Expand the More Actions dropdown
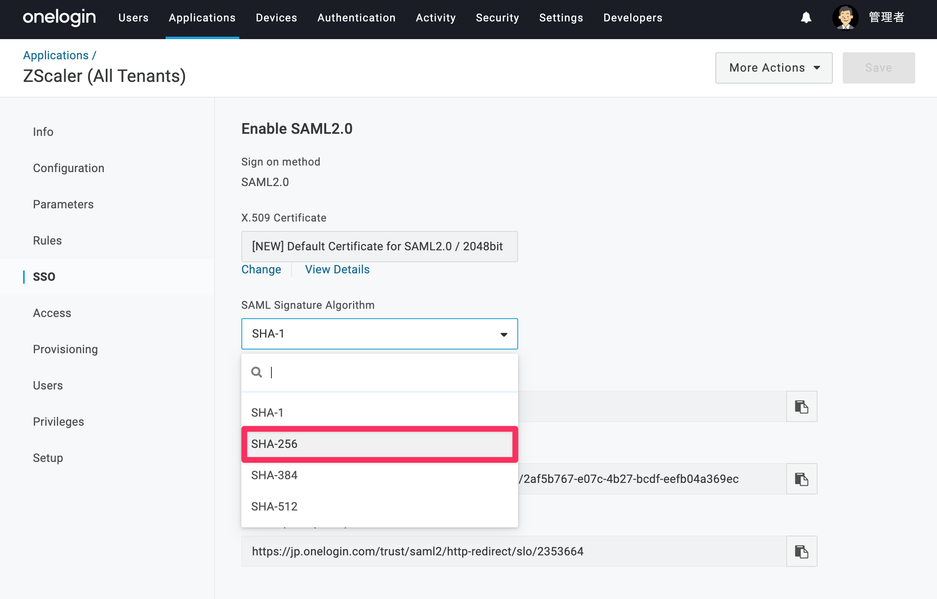This screenshot has height=599, width=937. tap(774, 68)
